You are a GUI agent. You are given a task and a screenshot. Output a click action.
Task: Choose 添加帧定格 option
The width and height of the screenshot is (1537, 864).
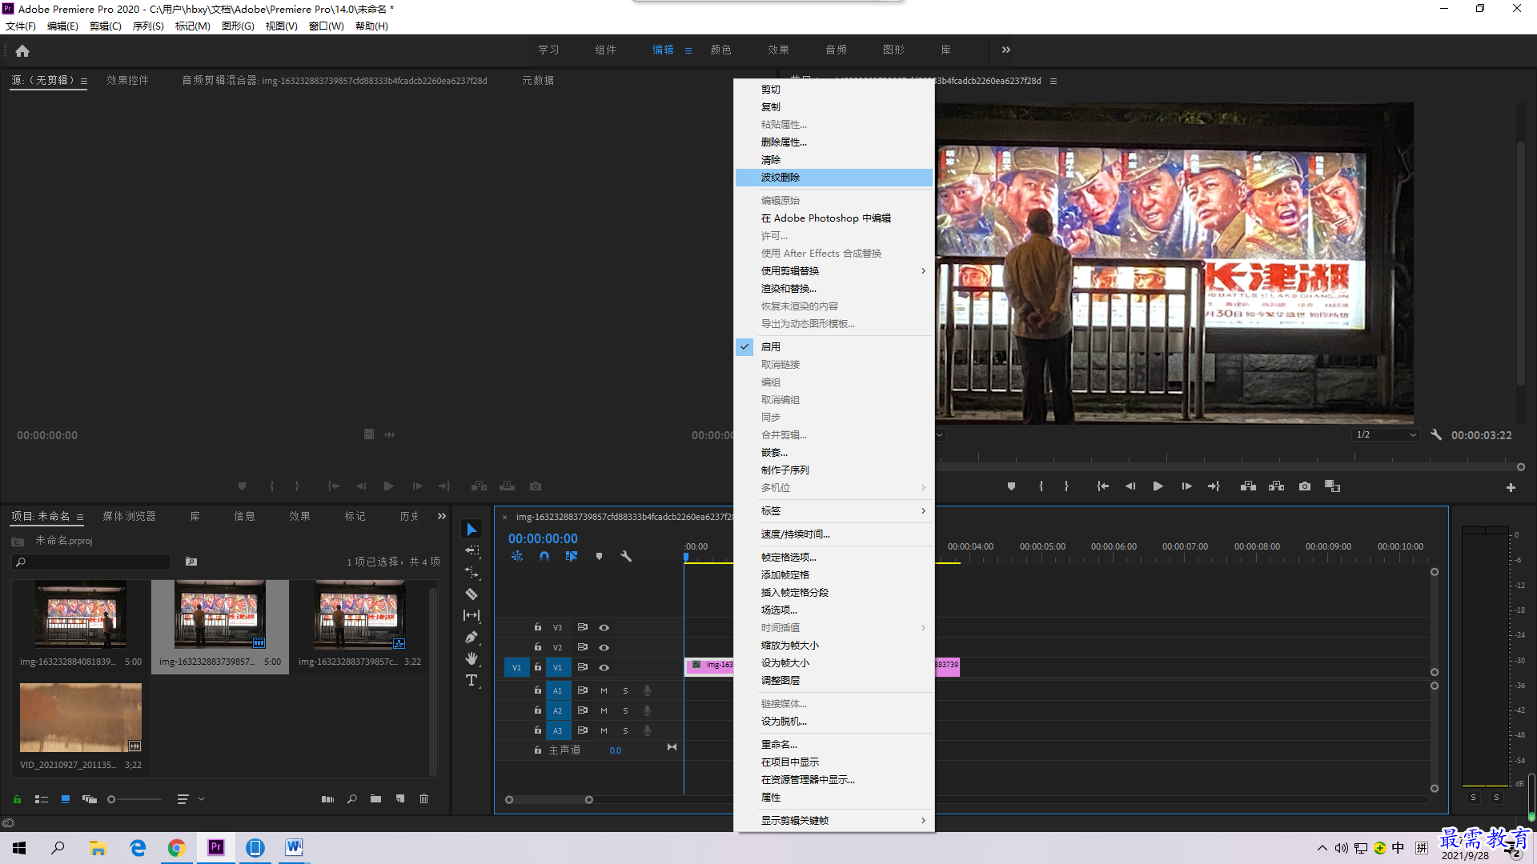834,574
